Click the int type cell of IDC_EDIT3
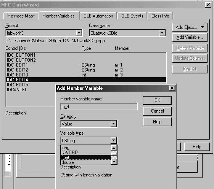The width and height of the screenshot is (214, 189). (x=84, y=75)
